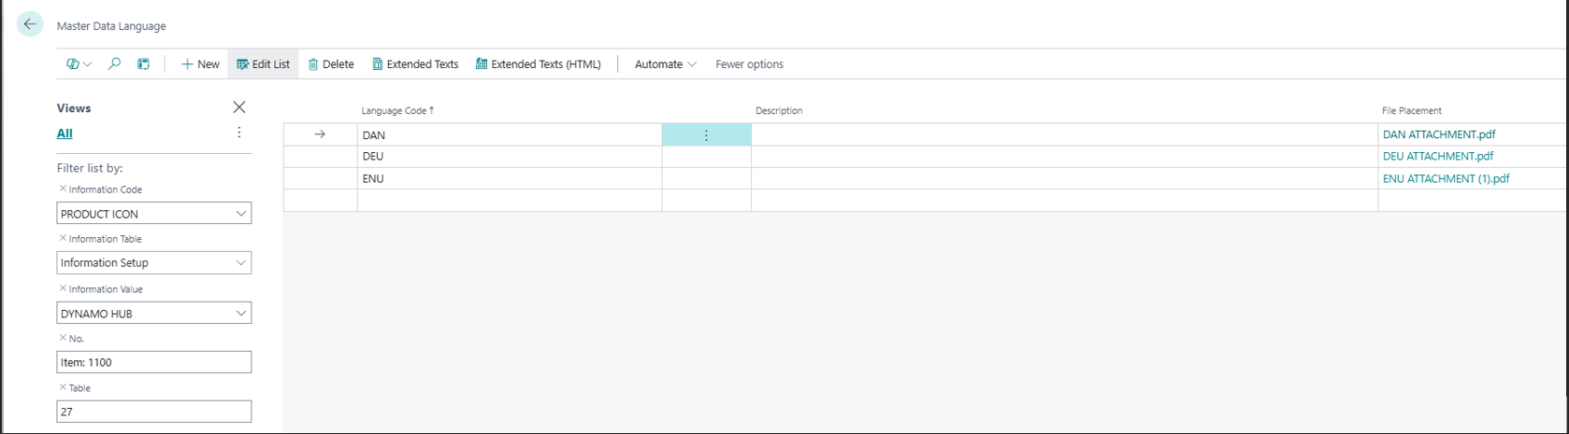Open Extended Texts

415,64
